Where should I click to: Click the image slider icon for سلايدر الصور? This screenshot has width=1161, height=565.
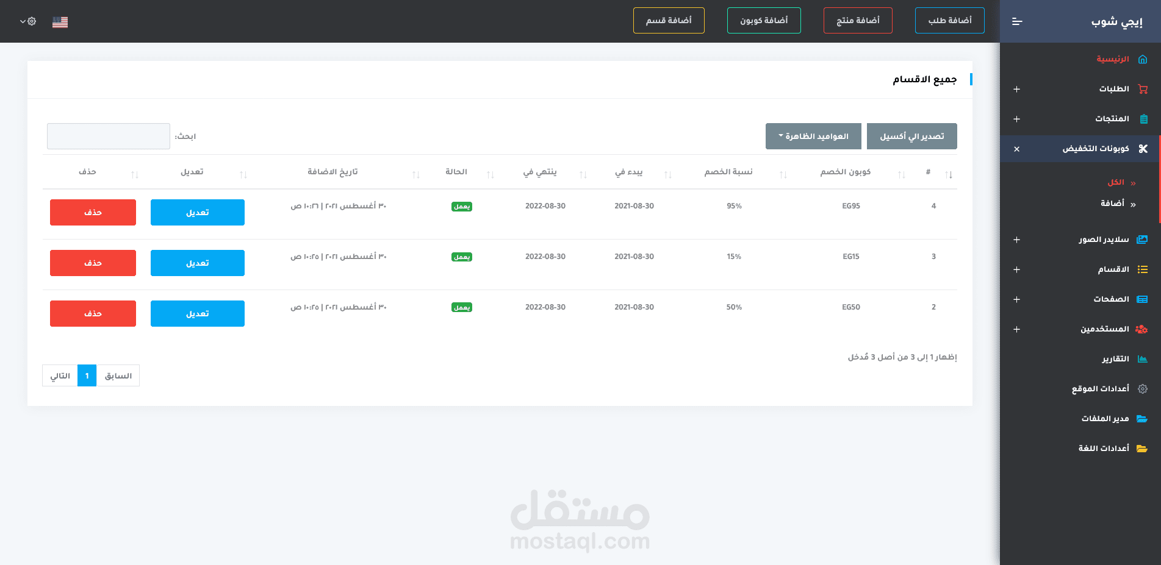(x=1143, y=240)
